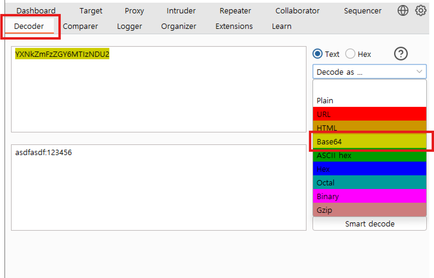434x278 pixels.
Task: Open the globe network settings icon
Action: 403,11
